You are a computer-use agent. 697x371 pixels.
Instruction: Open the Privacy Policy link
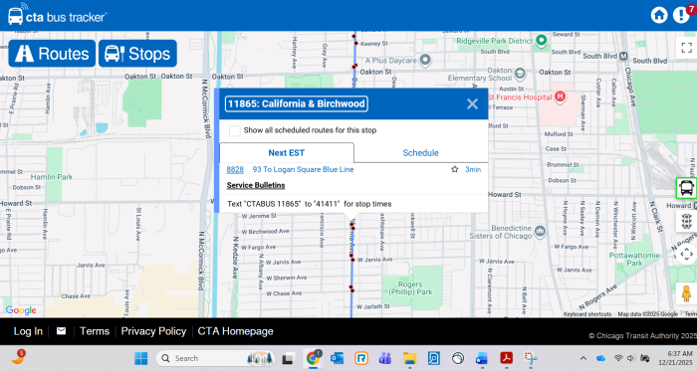pyautogui.click(x=153, y=331)
